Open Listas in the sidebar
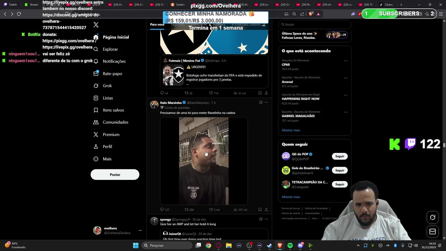Screen dimensions: 446x251 (103, 98)
